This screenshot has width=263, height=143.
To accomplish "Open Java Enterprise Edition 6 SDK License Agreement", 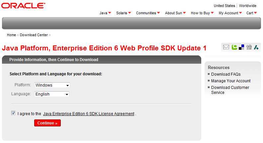I will click(x=89, y=114).
